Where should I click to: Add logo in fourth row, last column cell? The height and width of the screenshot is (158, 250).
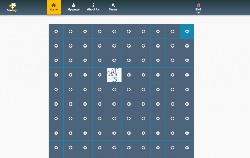(187, 75)
